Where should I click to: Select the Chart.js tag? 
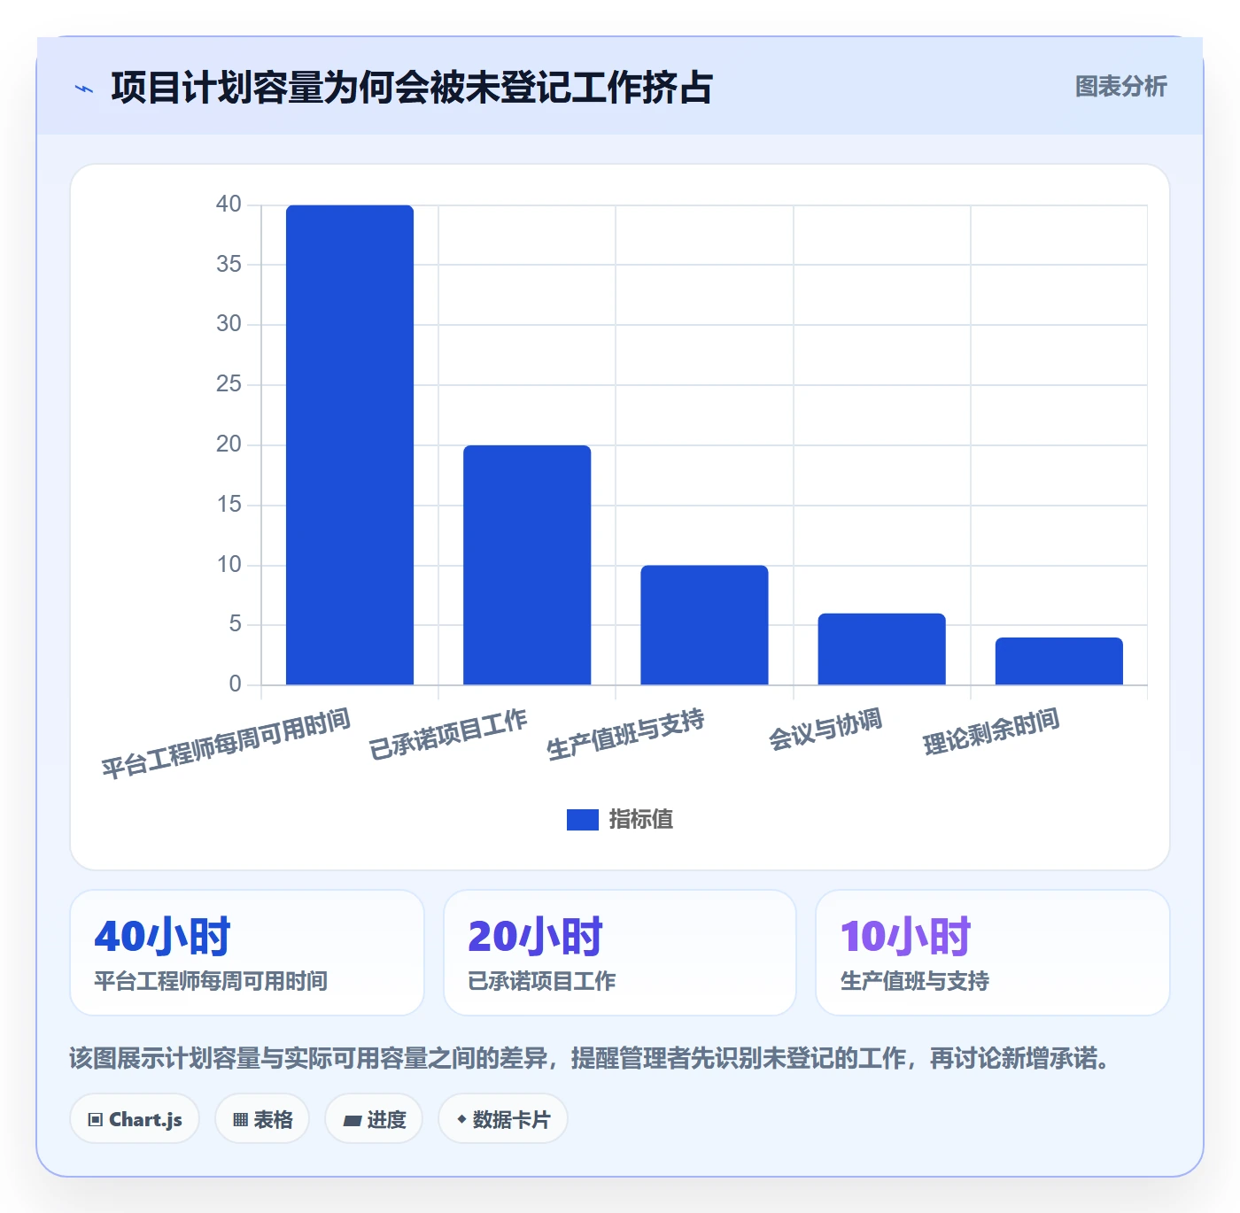coord(135,1119)
